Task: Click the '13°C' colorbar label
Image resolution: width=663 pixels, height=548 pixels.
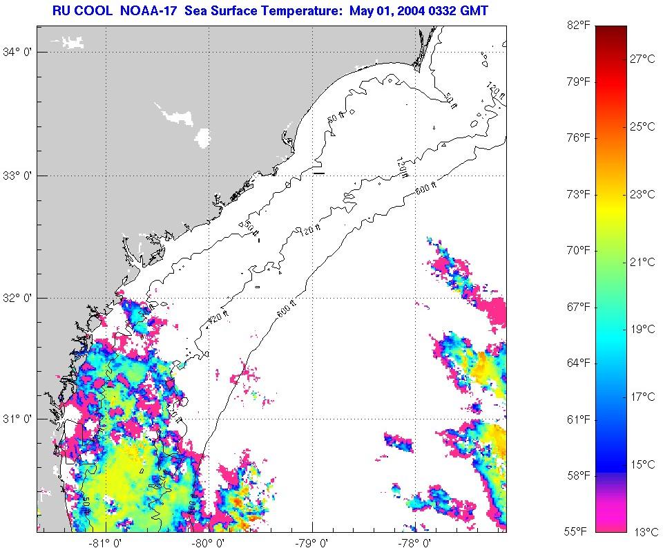Action: 646,532
